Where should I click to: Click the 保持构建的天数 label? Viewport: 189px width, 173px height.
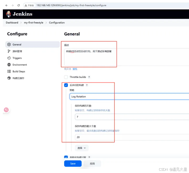click(83, 106)
